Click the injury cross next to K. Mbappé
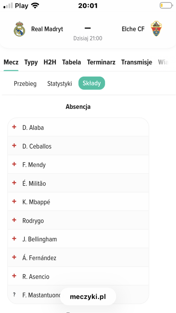This screenshot has height=313, width=176. [x=14, y=201]
